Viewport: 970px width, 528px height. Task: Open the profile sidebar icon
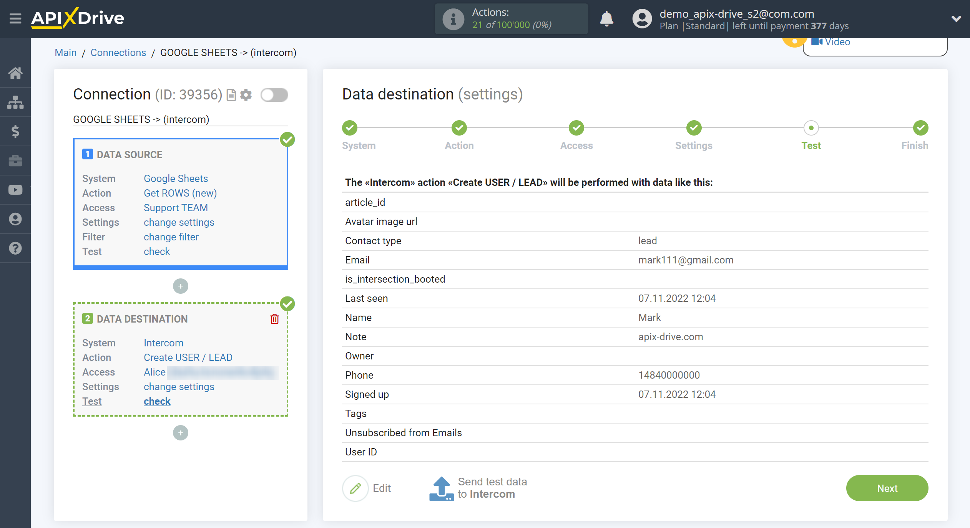click(x=15, y=219)
